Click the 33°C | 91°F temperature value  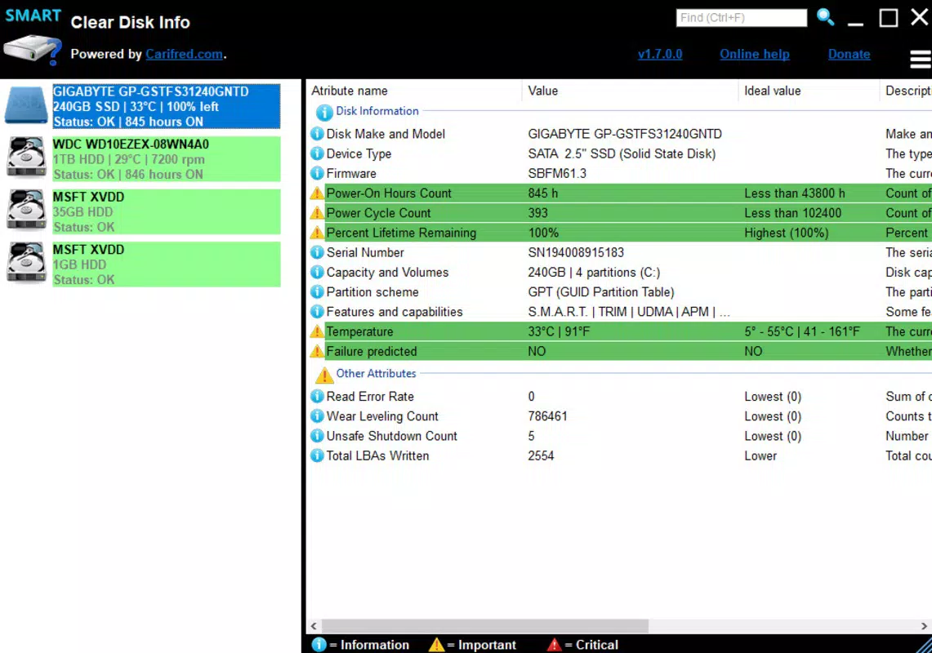point(559,331)
